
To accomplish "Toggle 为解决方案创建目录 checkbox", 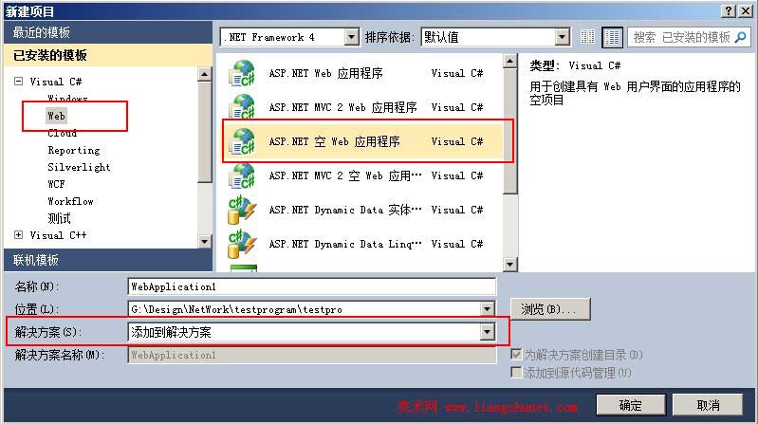I will click(x=516, y=355).
